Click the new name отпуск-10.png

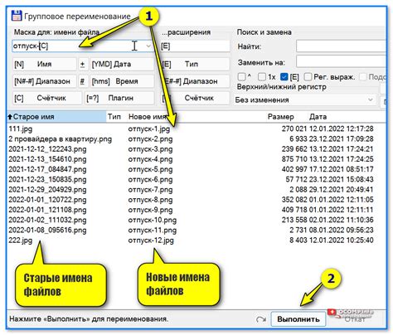(x=153, y=221)
